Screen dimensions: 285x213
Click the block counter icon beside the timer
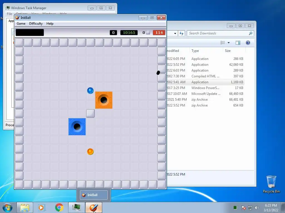148,32
